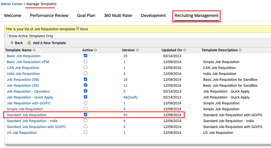The height and width of the screenshot is (148, 271).
Task: Click version 93 of Standard Job Requisition
Action: pos(125,115)
